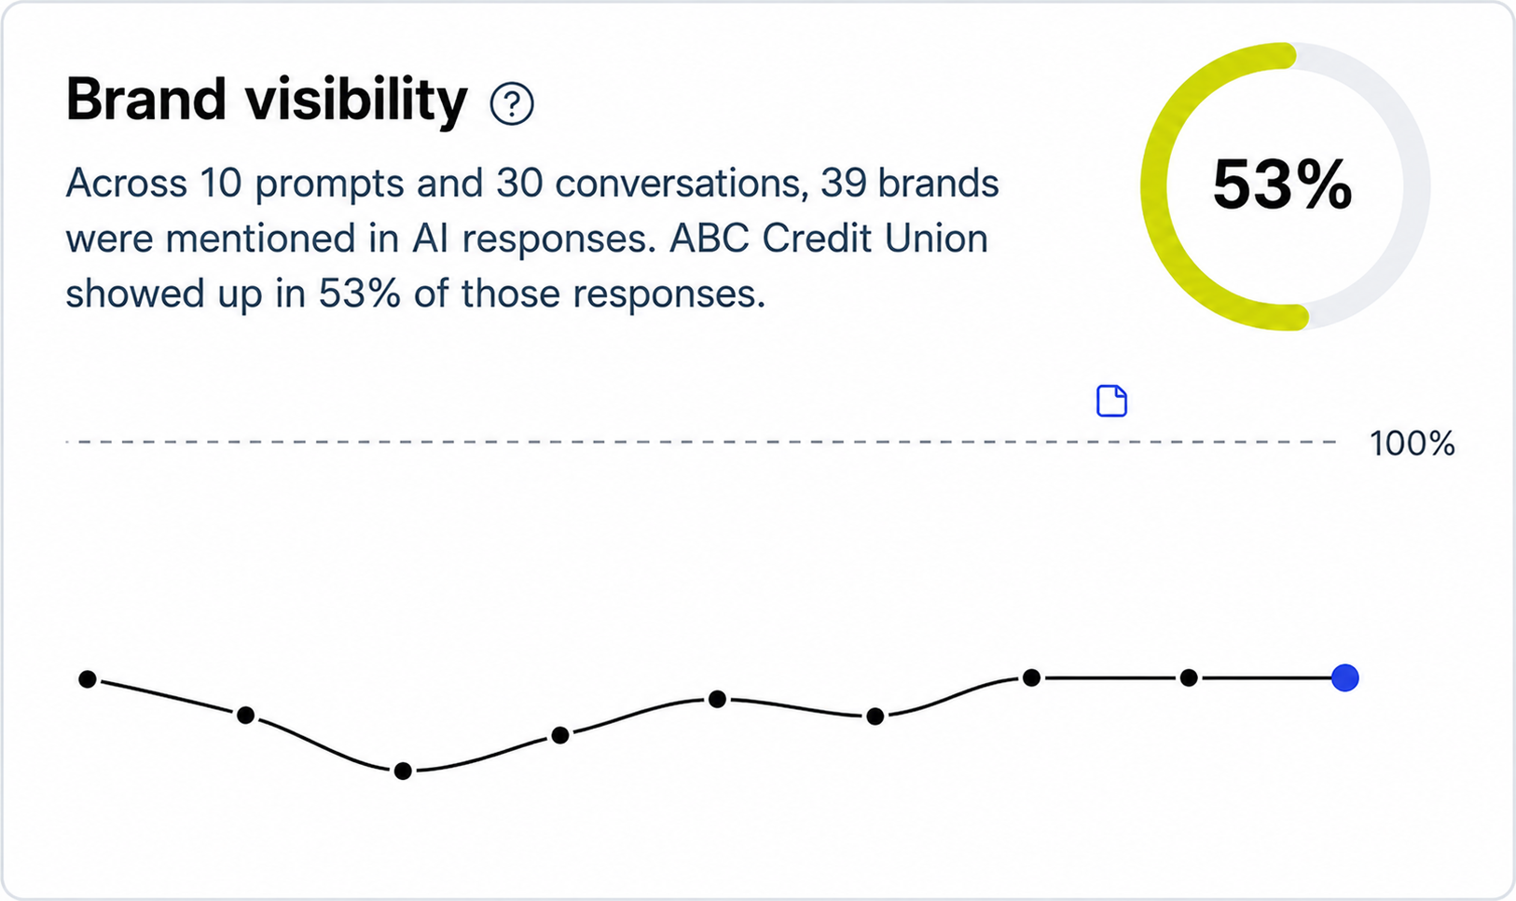Image resolution: width=1516 pixels, height=901 pixels.
Task: Click the eighth black data point before blue one
Action: tap(1189, 677)
